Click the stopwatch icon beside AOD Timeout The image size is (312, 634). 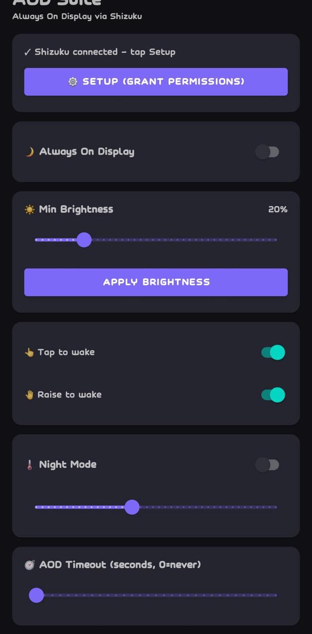click(30, 565)
